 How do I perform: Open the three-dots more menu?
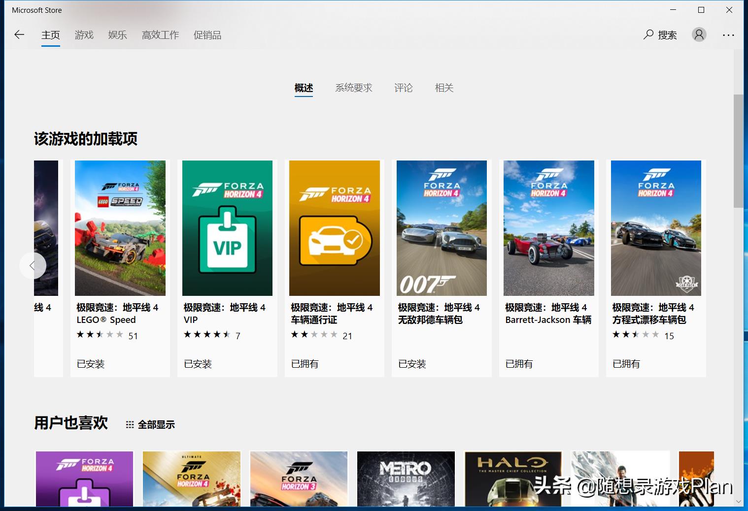[x=728, y=35]
